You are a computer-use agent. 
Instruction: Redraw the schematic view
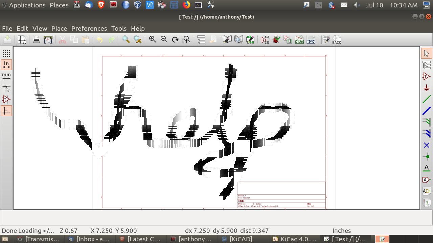tap(175, 40)
